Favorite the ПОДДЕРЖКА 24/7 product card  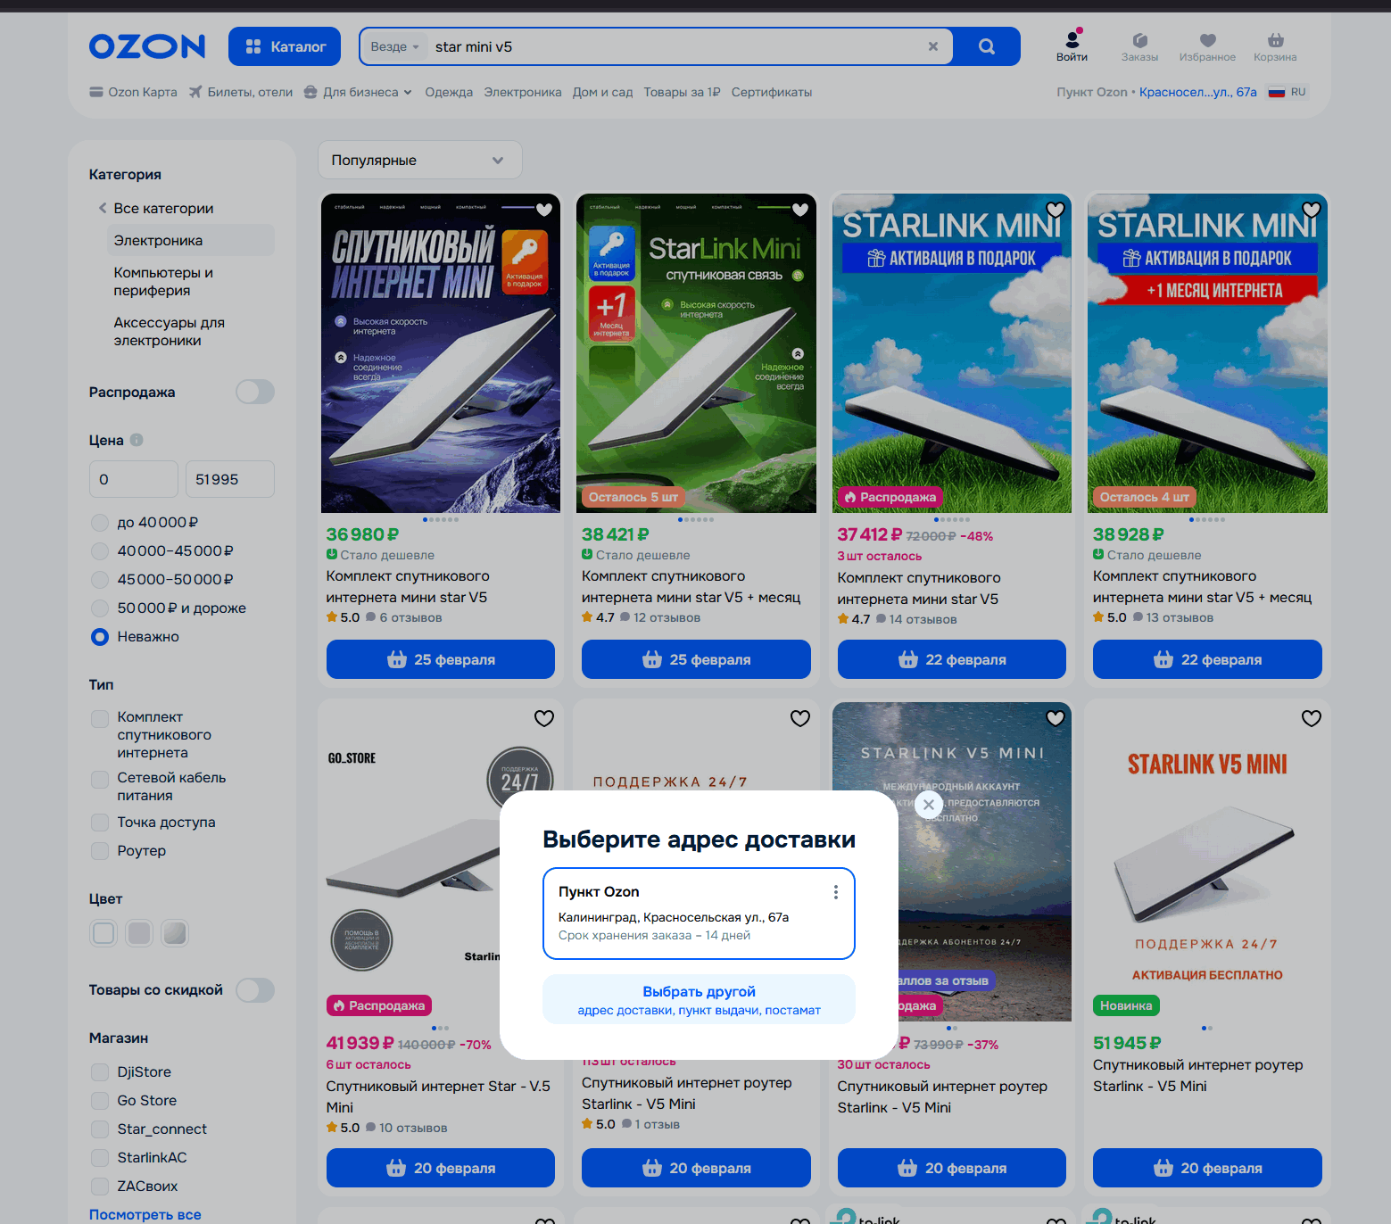799,718
